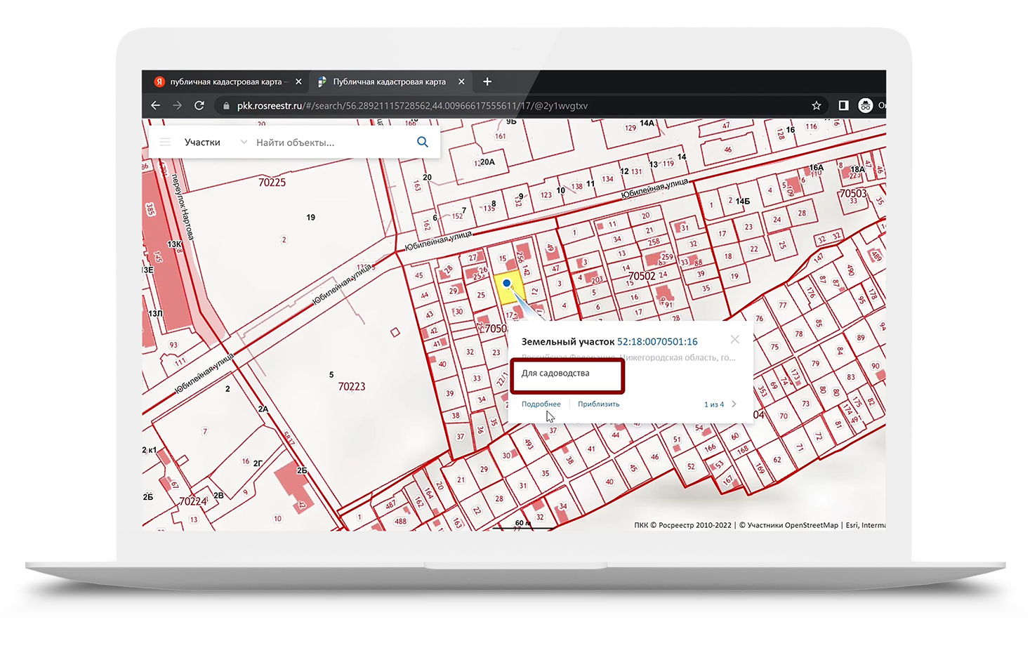Viewport: 1030px width, 648px height.
Task: Select the active 'Публичная кадастровая карта' tab
Action: (x=390, y=81)
